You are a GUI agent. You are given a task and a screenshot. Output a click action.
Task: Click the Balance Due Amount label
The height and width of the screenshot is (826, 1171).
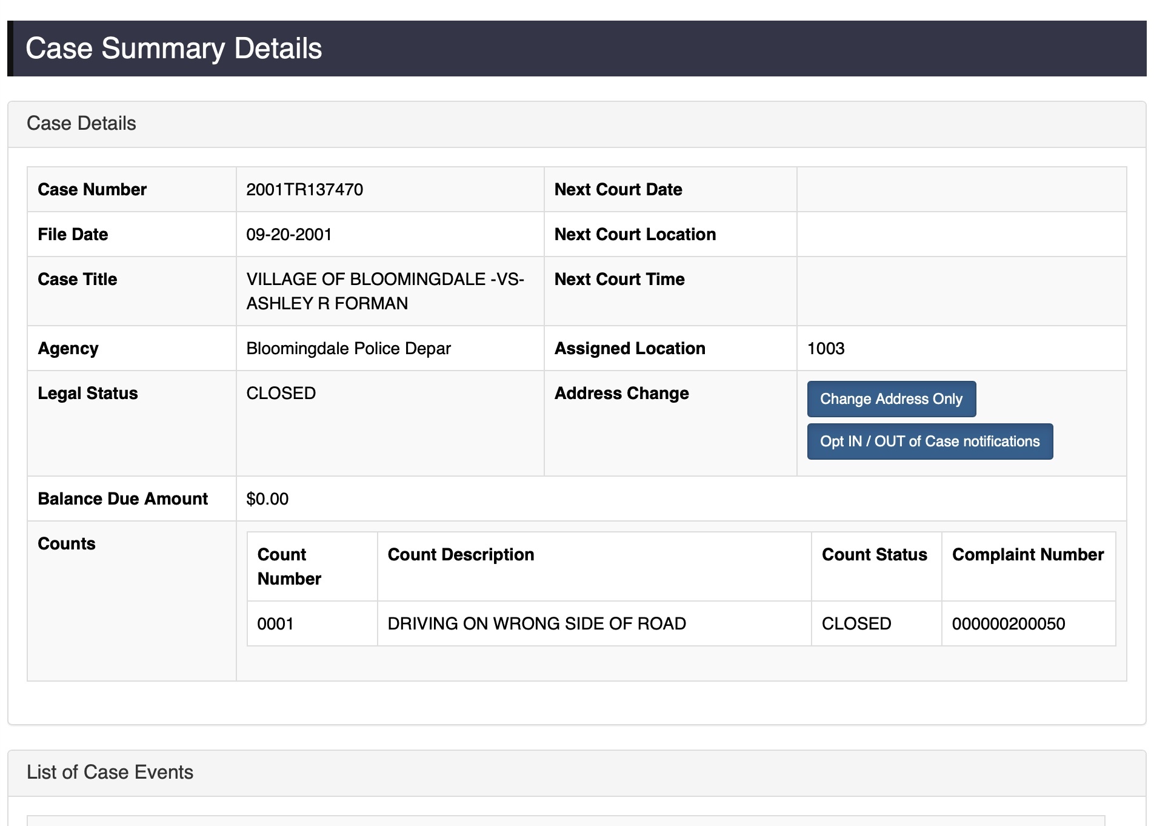[x=122, y=499]
